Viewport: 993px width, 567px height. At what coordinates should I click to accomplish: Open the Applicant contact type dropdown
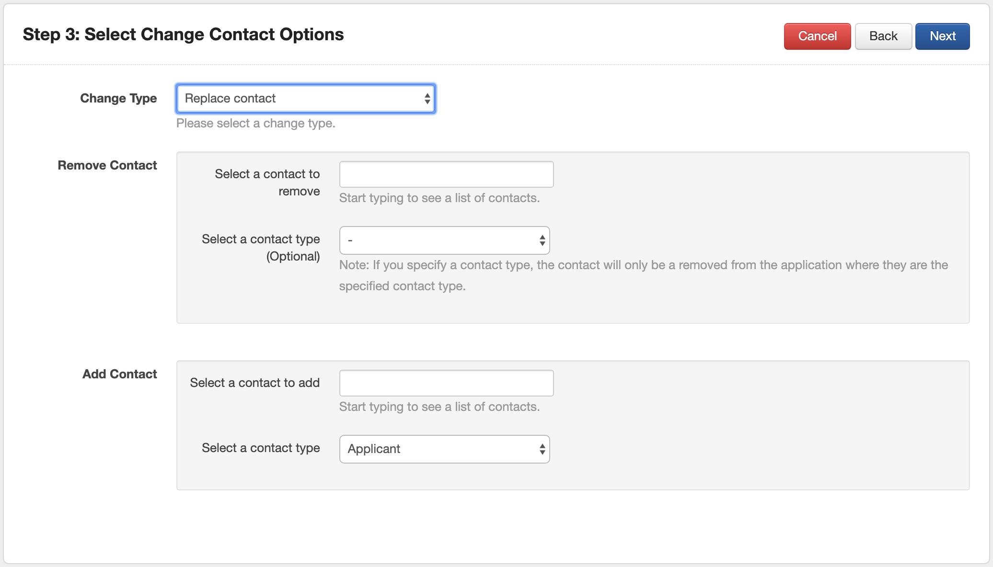coord(444,449)
